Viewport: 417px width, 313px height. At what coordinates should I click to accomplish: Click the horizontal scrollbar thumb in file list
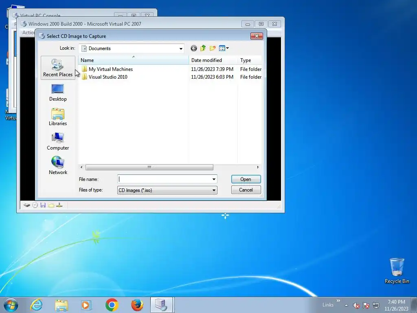tap(149, 167)
